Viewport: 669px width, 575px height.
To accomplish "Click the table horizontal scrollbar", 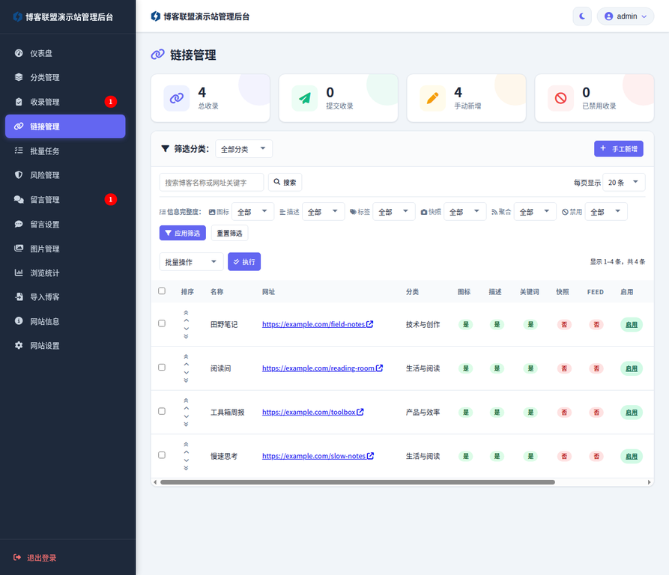I will point(357,482).
